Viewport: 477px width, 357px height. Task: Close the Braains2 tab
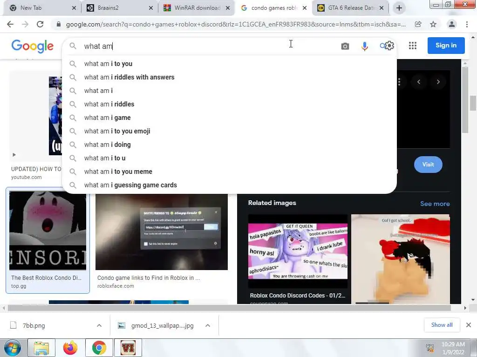[x=151, y=8]
